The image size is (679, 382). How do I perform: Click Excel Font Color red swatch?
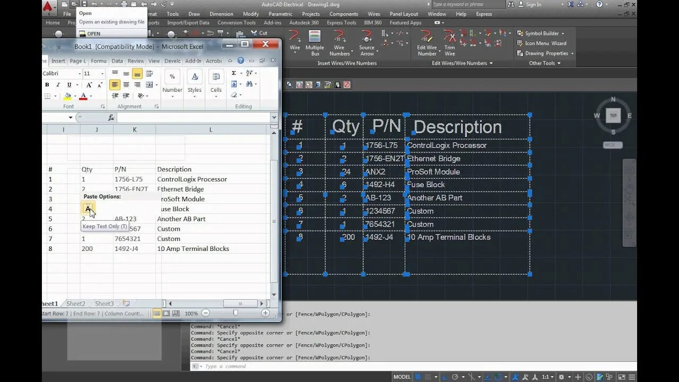83,97
